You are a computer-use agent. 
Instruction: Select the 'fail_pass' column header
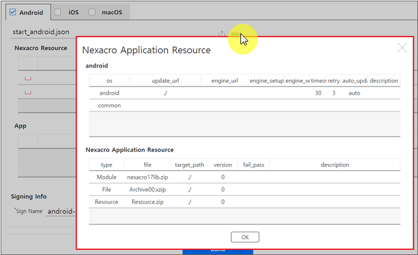253,165
